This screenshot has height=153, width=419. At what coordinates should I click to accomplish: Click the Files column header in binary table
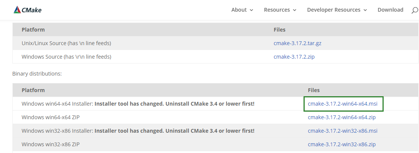click(x=314, y=90)
